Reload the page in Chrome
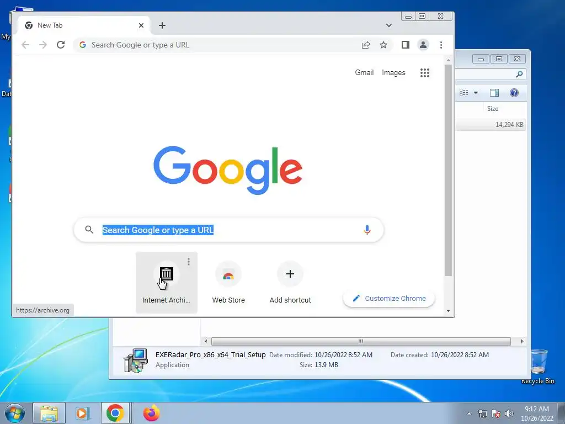This screenshot has height=424, width=565. click(x=61, y=45)
